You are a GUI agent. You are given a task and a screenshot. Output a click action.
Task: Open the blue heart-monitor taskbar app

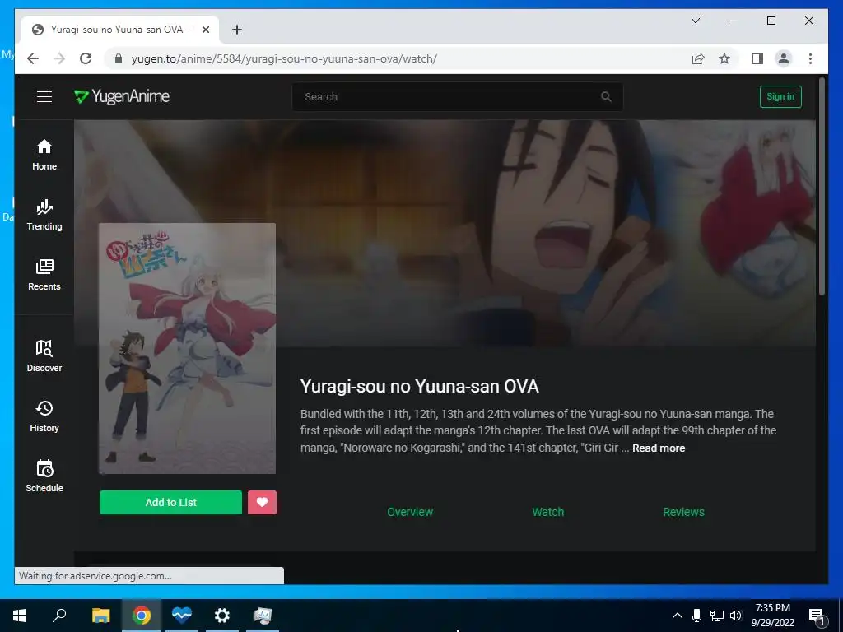coord(182,616)
